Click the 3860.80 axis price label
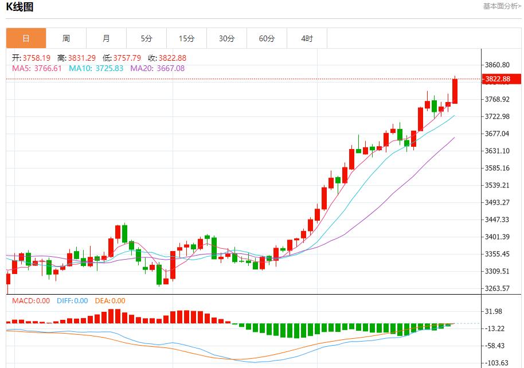 click(x=498, y=65)
